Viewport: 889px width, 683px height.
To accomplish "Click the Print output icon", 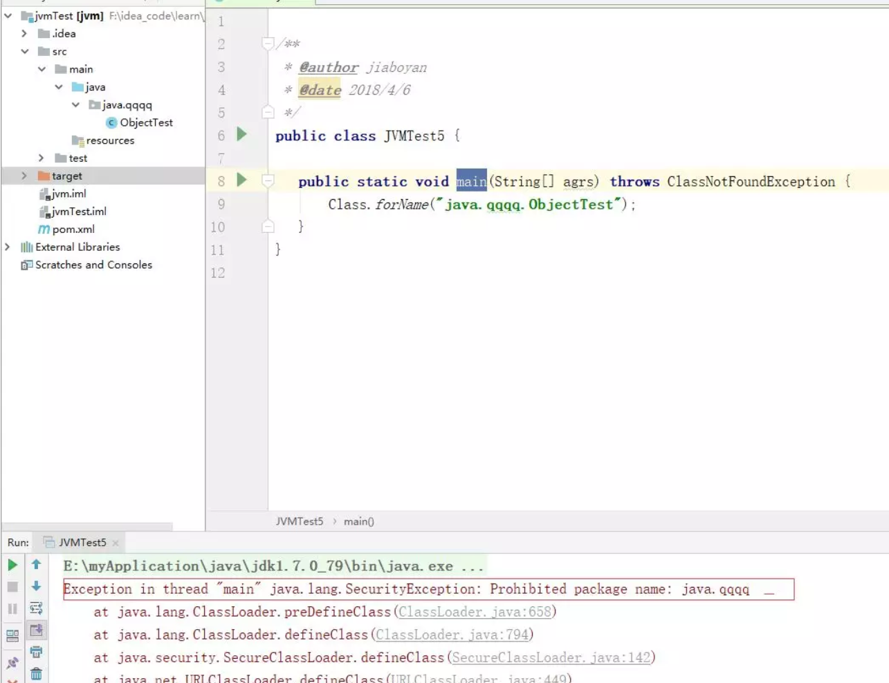I will point(36,652).
